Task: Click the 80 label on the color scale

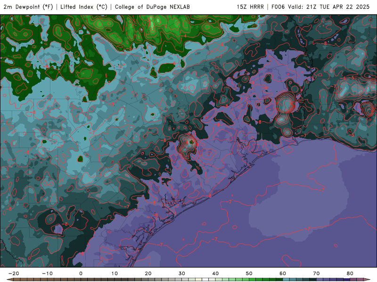Action: tap(350, 274)
